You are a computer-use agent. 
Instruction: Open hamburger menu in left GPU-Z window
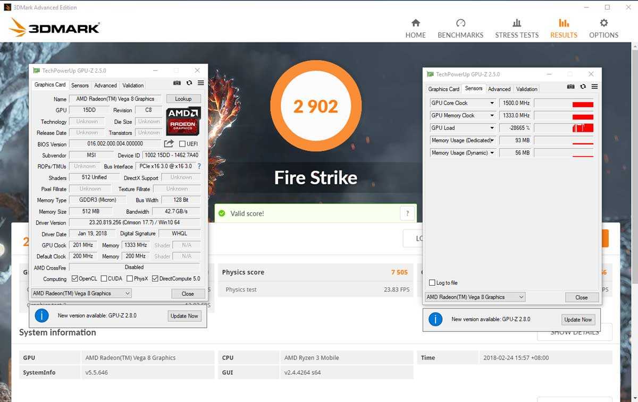pyautogui.click(x=200, y=83)
